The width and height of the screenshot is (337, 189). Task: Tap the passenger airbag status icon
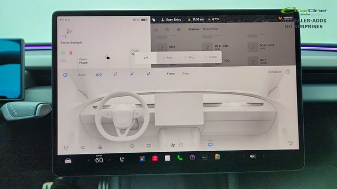(285, 18)
